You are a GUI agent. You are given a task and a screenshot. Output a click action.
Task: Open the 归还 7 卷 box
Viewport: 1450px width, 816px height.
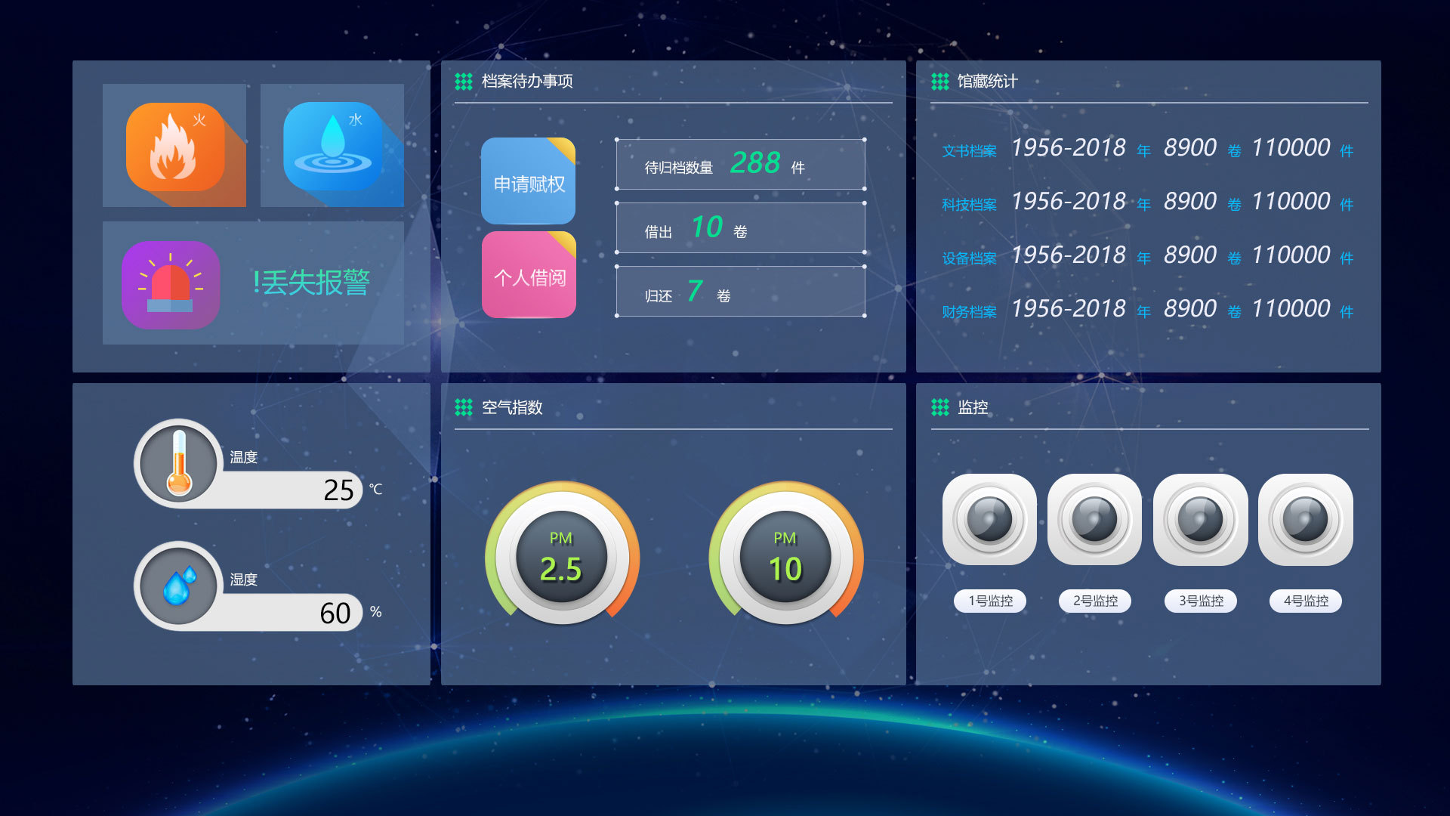click(x=741, y=291)
